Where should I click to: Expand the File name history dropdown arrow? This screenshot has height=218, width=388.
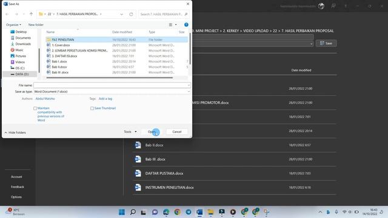189,85
